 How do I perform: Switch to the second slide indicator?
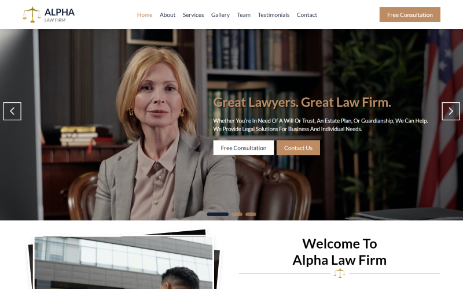[237, 214]
